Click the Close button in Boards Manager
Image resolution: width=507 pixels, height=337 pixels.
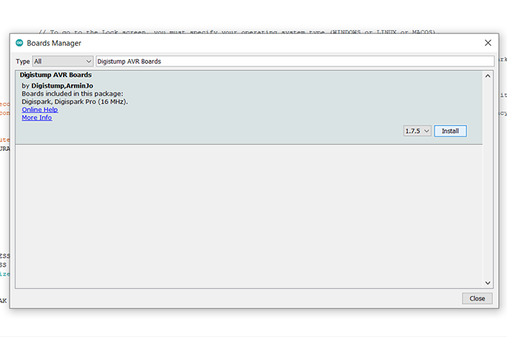(x=477, y=299)
